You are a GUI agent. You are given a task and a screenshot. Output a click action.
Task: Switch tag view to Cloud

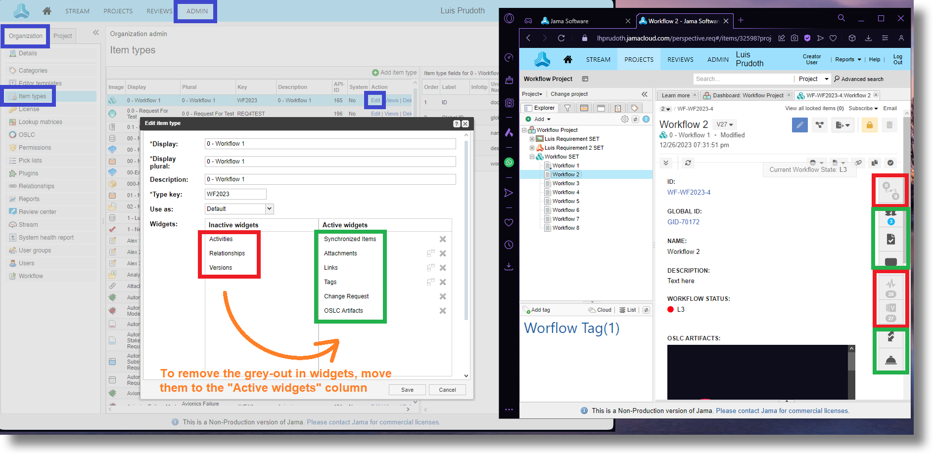tap(600, 310)
